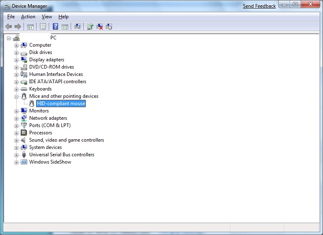
Task: Open the View menu
Action: coord(47,17)
